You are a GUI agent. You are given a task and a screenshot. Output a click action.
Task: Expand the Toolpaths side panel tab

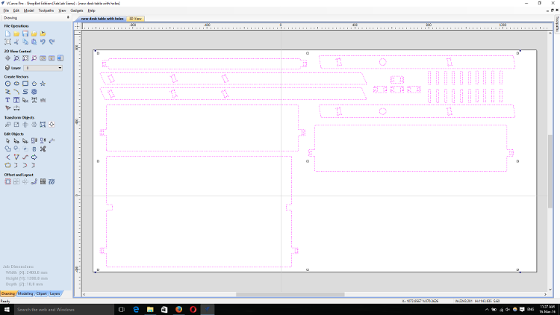click(x=557, y=24)
